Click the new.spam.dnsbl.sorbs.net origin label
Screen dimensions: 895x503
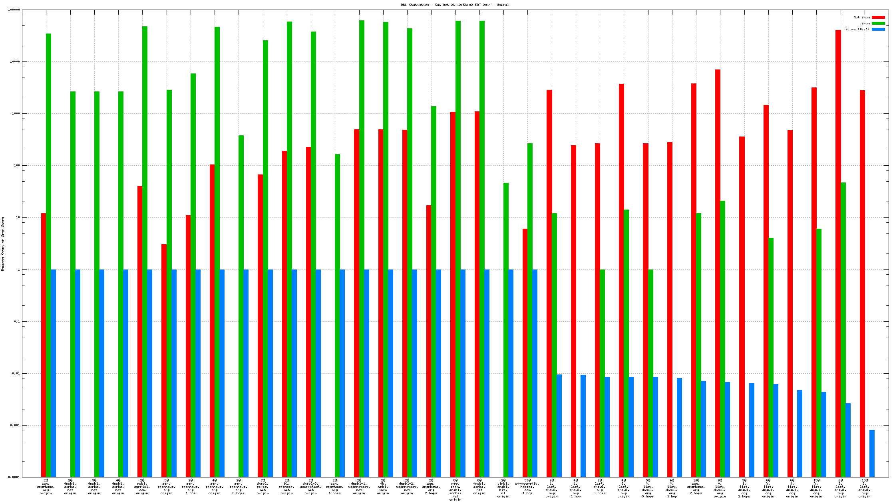455,490
